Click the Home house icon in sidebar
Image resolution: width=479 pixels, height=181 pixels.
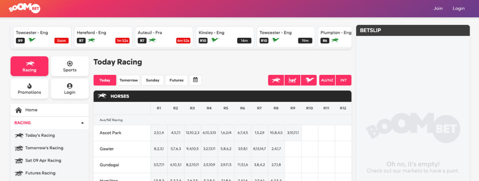tap(19, 110)
